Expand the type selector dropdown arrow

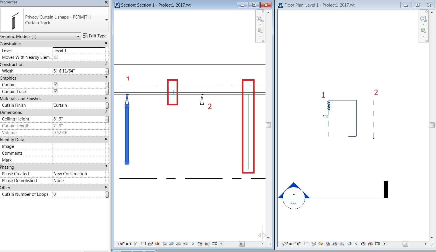pos(106,20)
